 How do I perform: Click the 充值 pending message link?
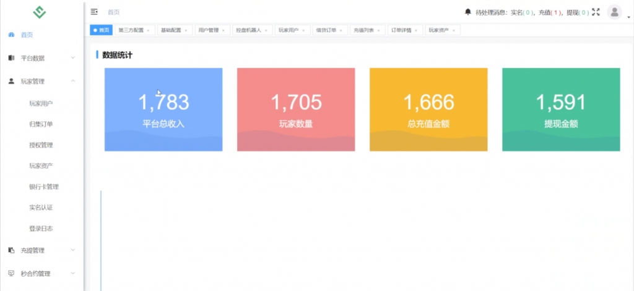[551, 12]
